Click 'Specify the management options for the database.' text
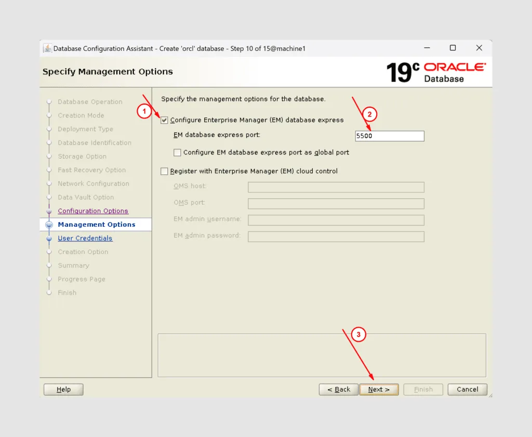Viewport: 532px width, 437px height. tap(243, 99)
